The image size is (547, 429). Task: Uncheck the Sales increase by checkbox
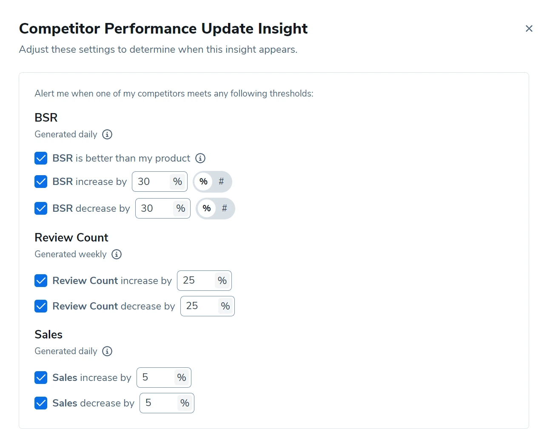click(41, 378)
